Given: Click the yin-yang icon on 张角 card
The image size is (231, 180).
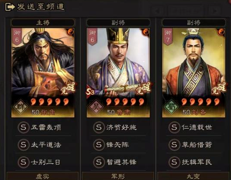Looking at the screenshot, I should pyautogui.click(x=71, y=32).
